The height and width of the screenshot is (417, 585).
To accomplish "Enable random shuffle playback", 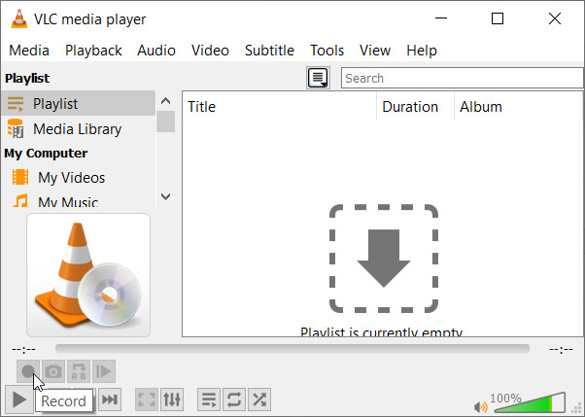I will (259, 400).
